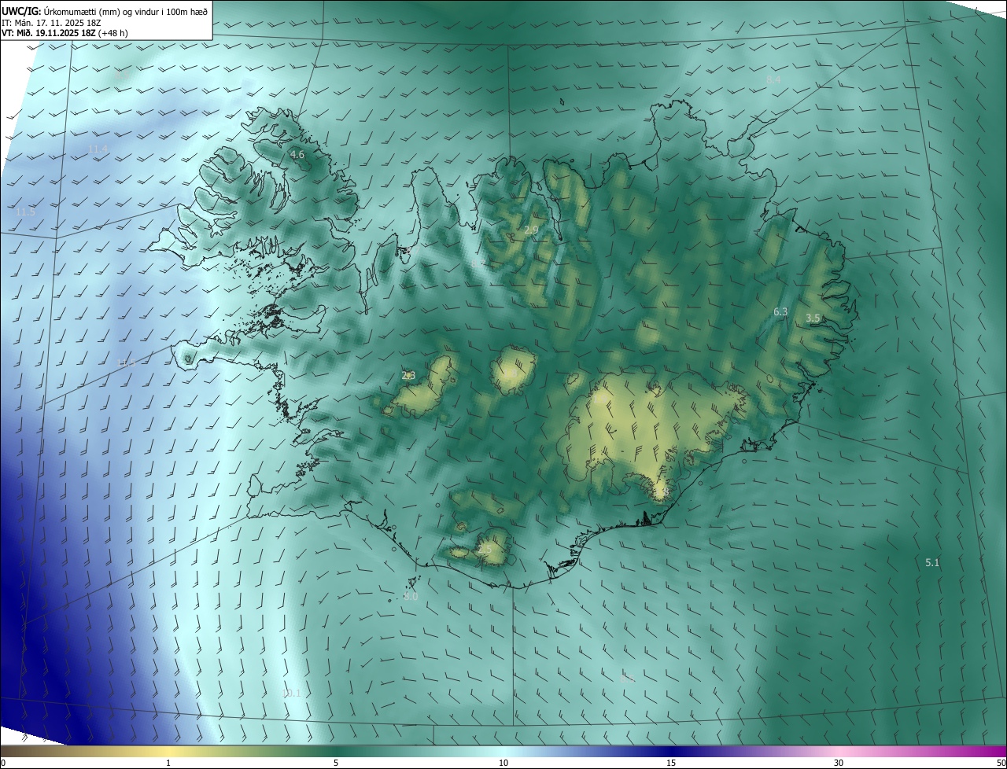Image resolution: width=1007 pixels, height=769 pixels.
Task: Click the valid time line "VT: Mið. 19.11.2025 18Z"
Action: (x=49, y=33)
